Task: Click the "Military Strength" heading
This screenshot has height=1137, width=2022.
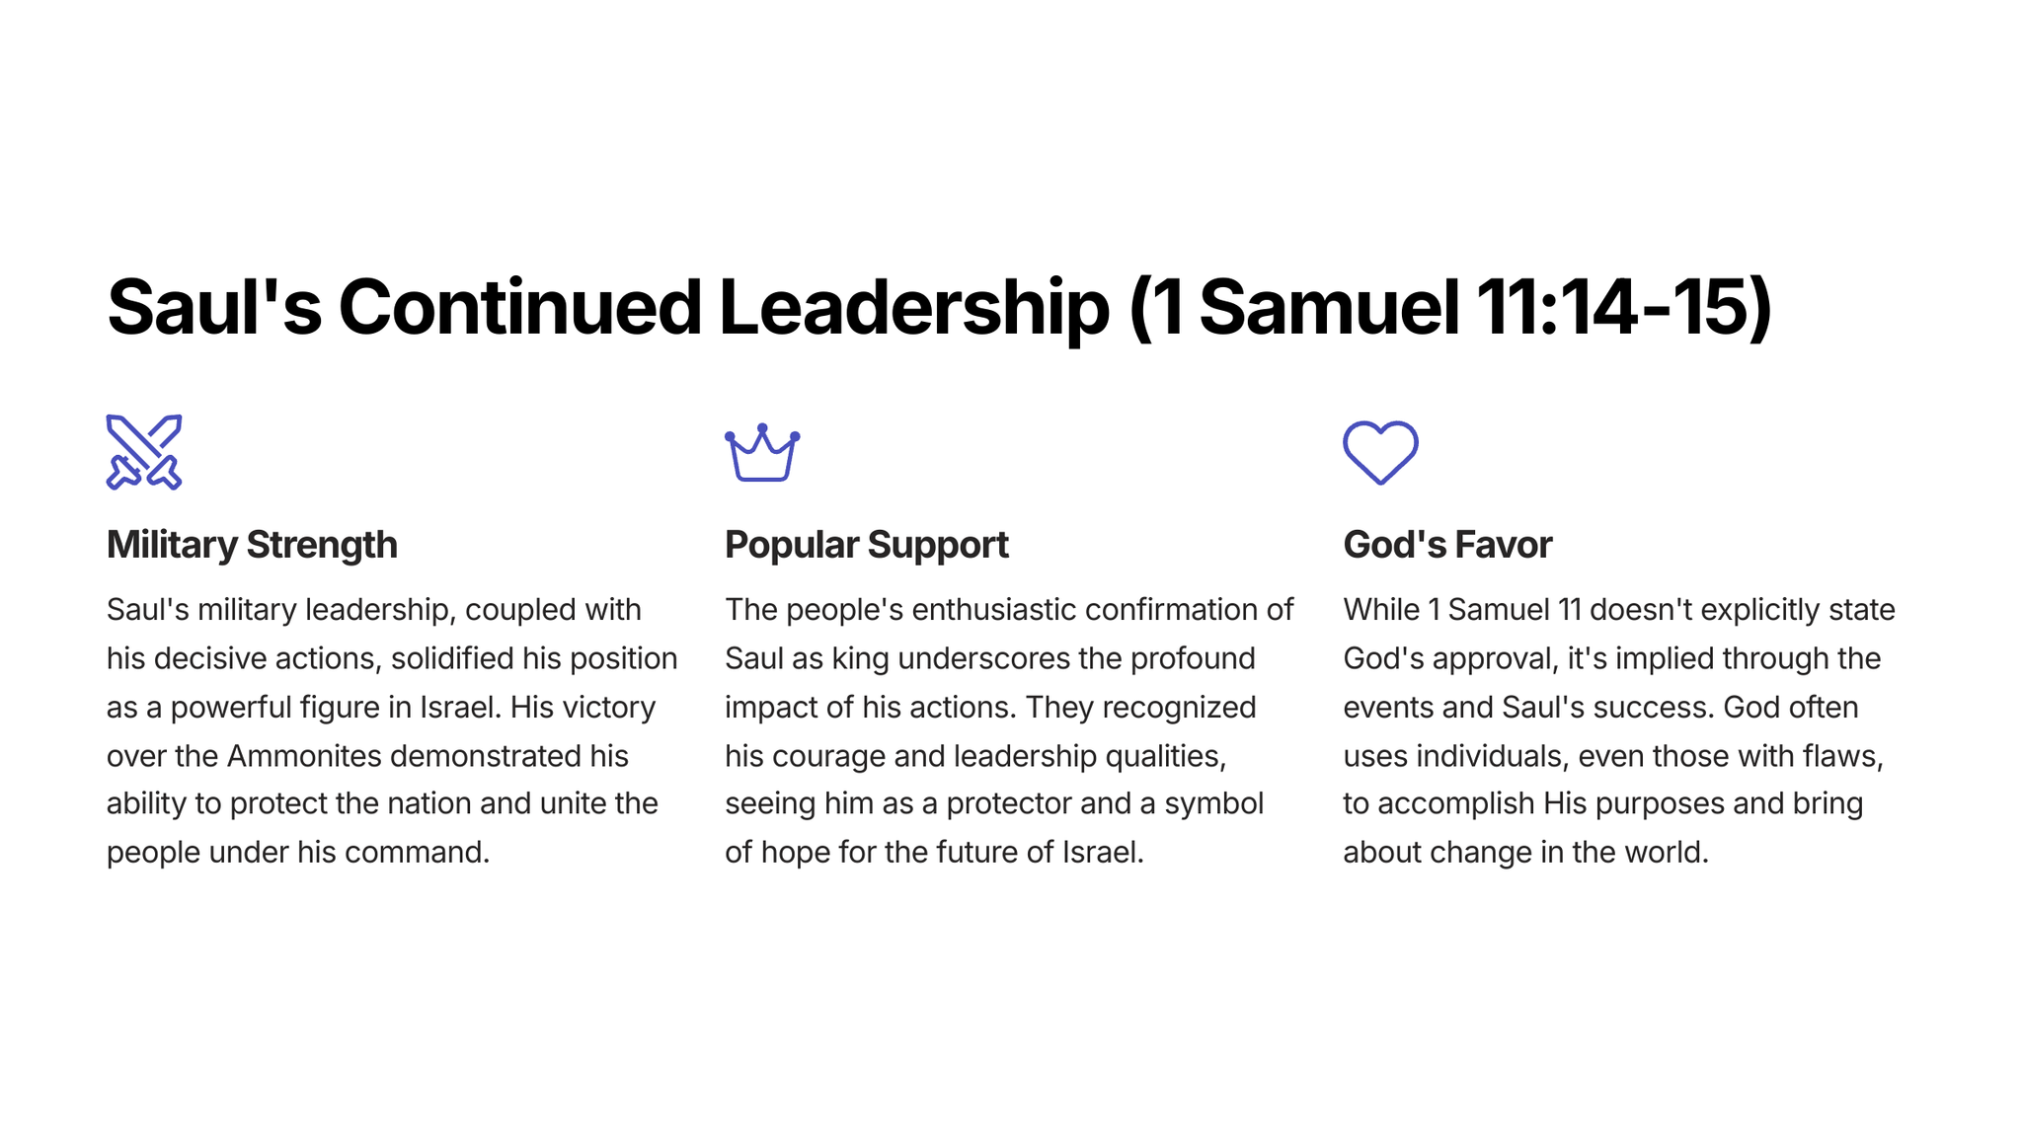Action: pyautogui.click(x=252, y=545)
